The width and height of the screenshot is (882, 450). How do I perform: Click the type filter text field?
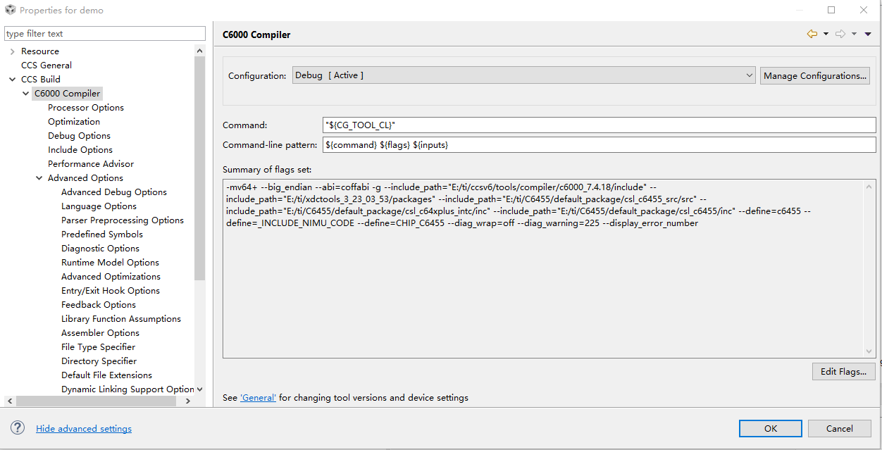[104, 34]
